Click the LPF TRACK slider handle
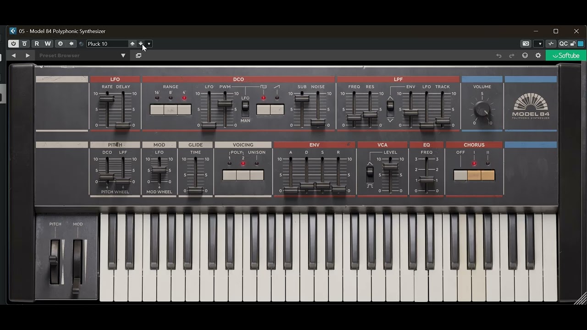 (443, 121)
